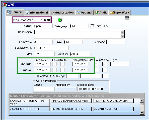
Task: Switch to the General tab
Action: coord(15,12)
